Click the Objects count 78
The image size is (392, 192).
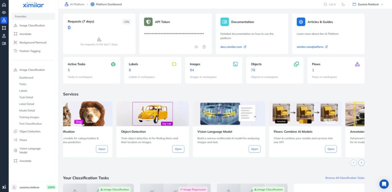click(253, 70)
